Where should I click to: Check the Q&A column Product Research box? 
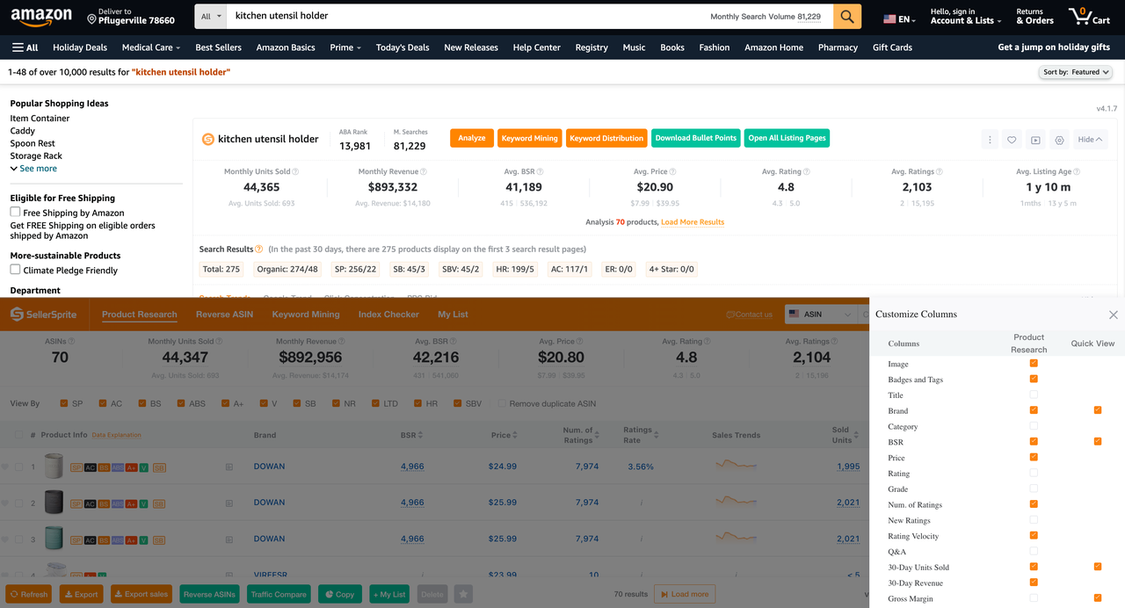1034,552
